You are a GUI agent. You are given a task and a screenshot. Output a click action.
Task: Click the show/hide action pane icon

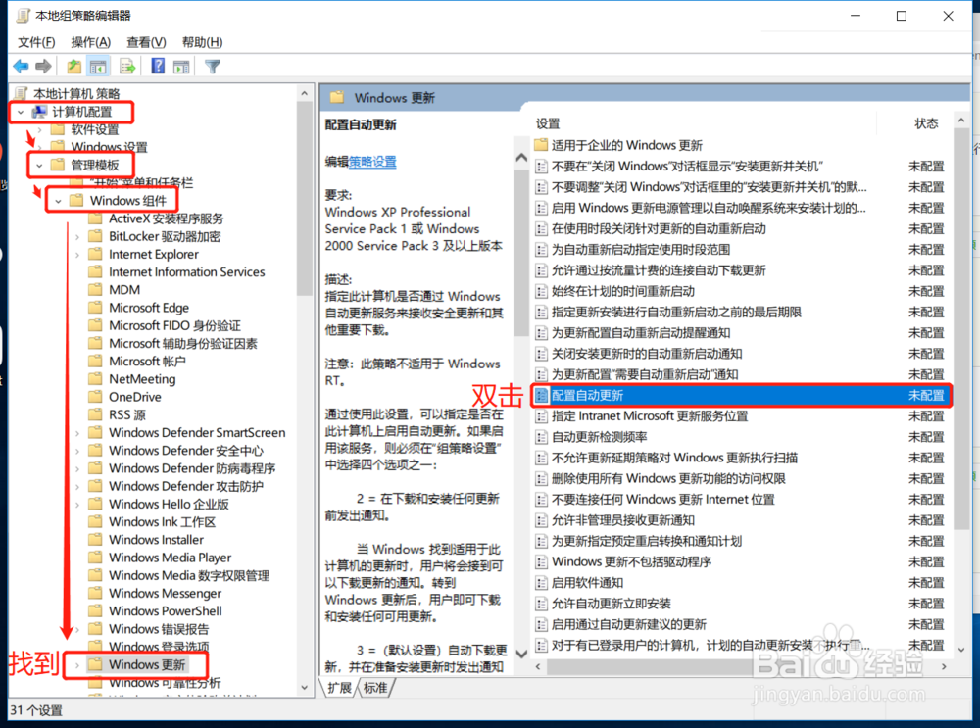click(182, 66)
